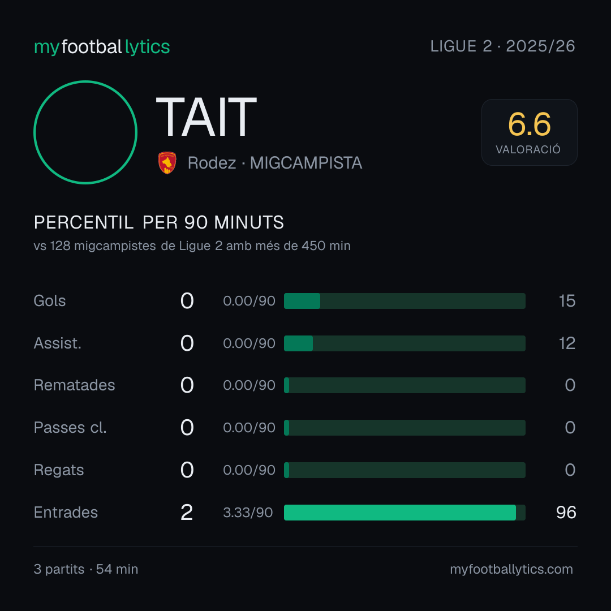Select the TAIT player name heading
This screenshot has height=611, width=611.
tap(206, 117)
